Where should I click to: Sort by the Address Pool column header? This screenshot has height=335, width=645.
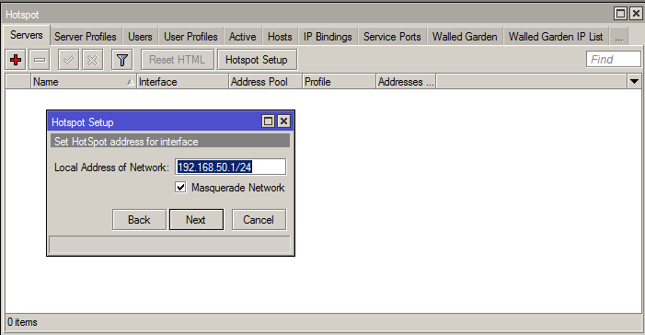tap(265, 82)
